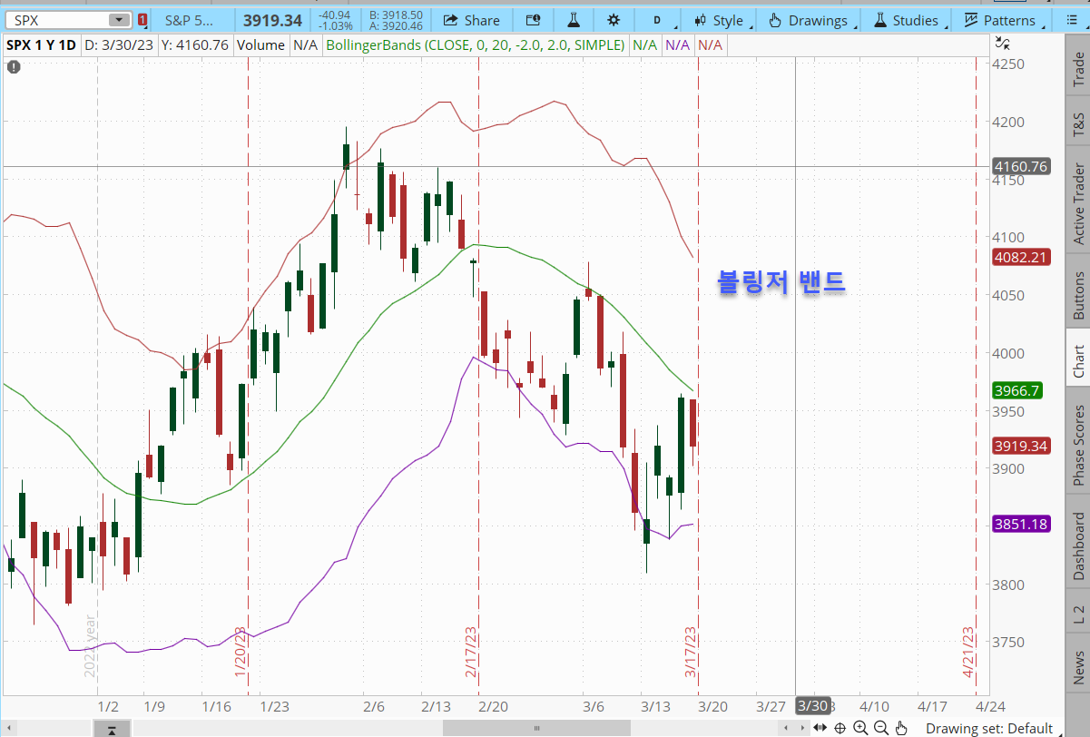Viewport: 1090px width, 737px height.
Task: Select the pan hand tool
Action: tap(901, 728)
